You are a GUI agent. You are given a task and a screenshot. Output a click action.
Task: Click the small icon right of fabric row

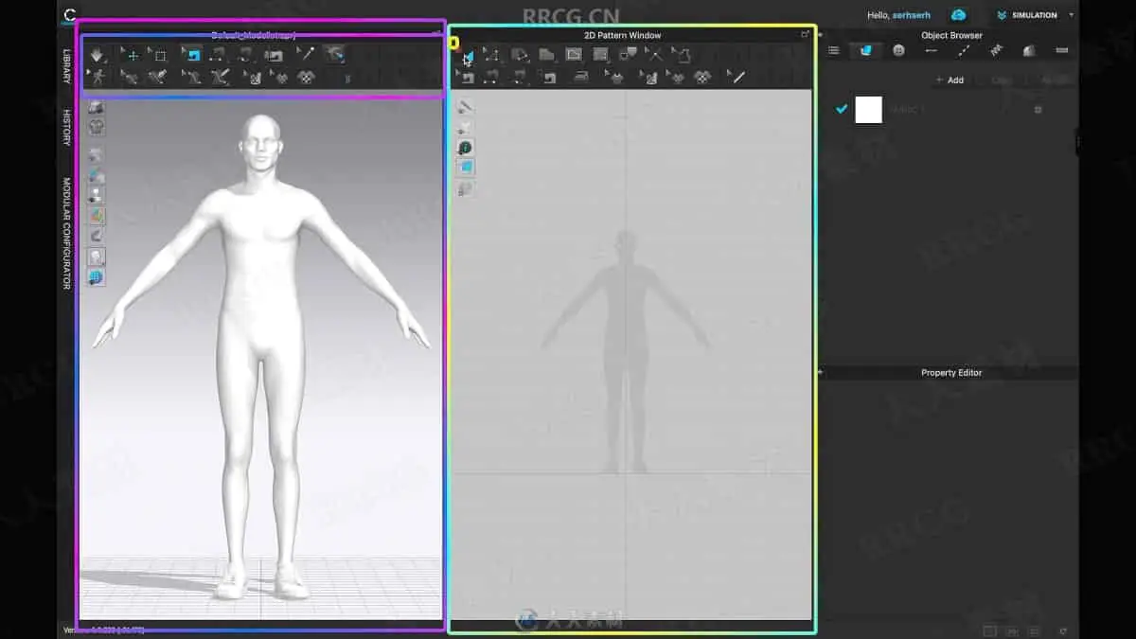point(1038,110)
